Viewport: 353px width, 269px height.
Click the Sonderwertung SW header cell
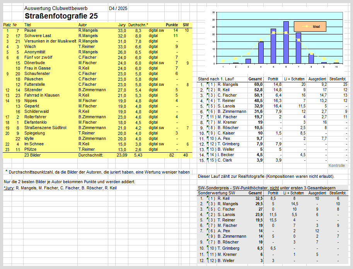pyautogui.click(x=217, y=192)
